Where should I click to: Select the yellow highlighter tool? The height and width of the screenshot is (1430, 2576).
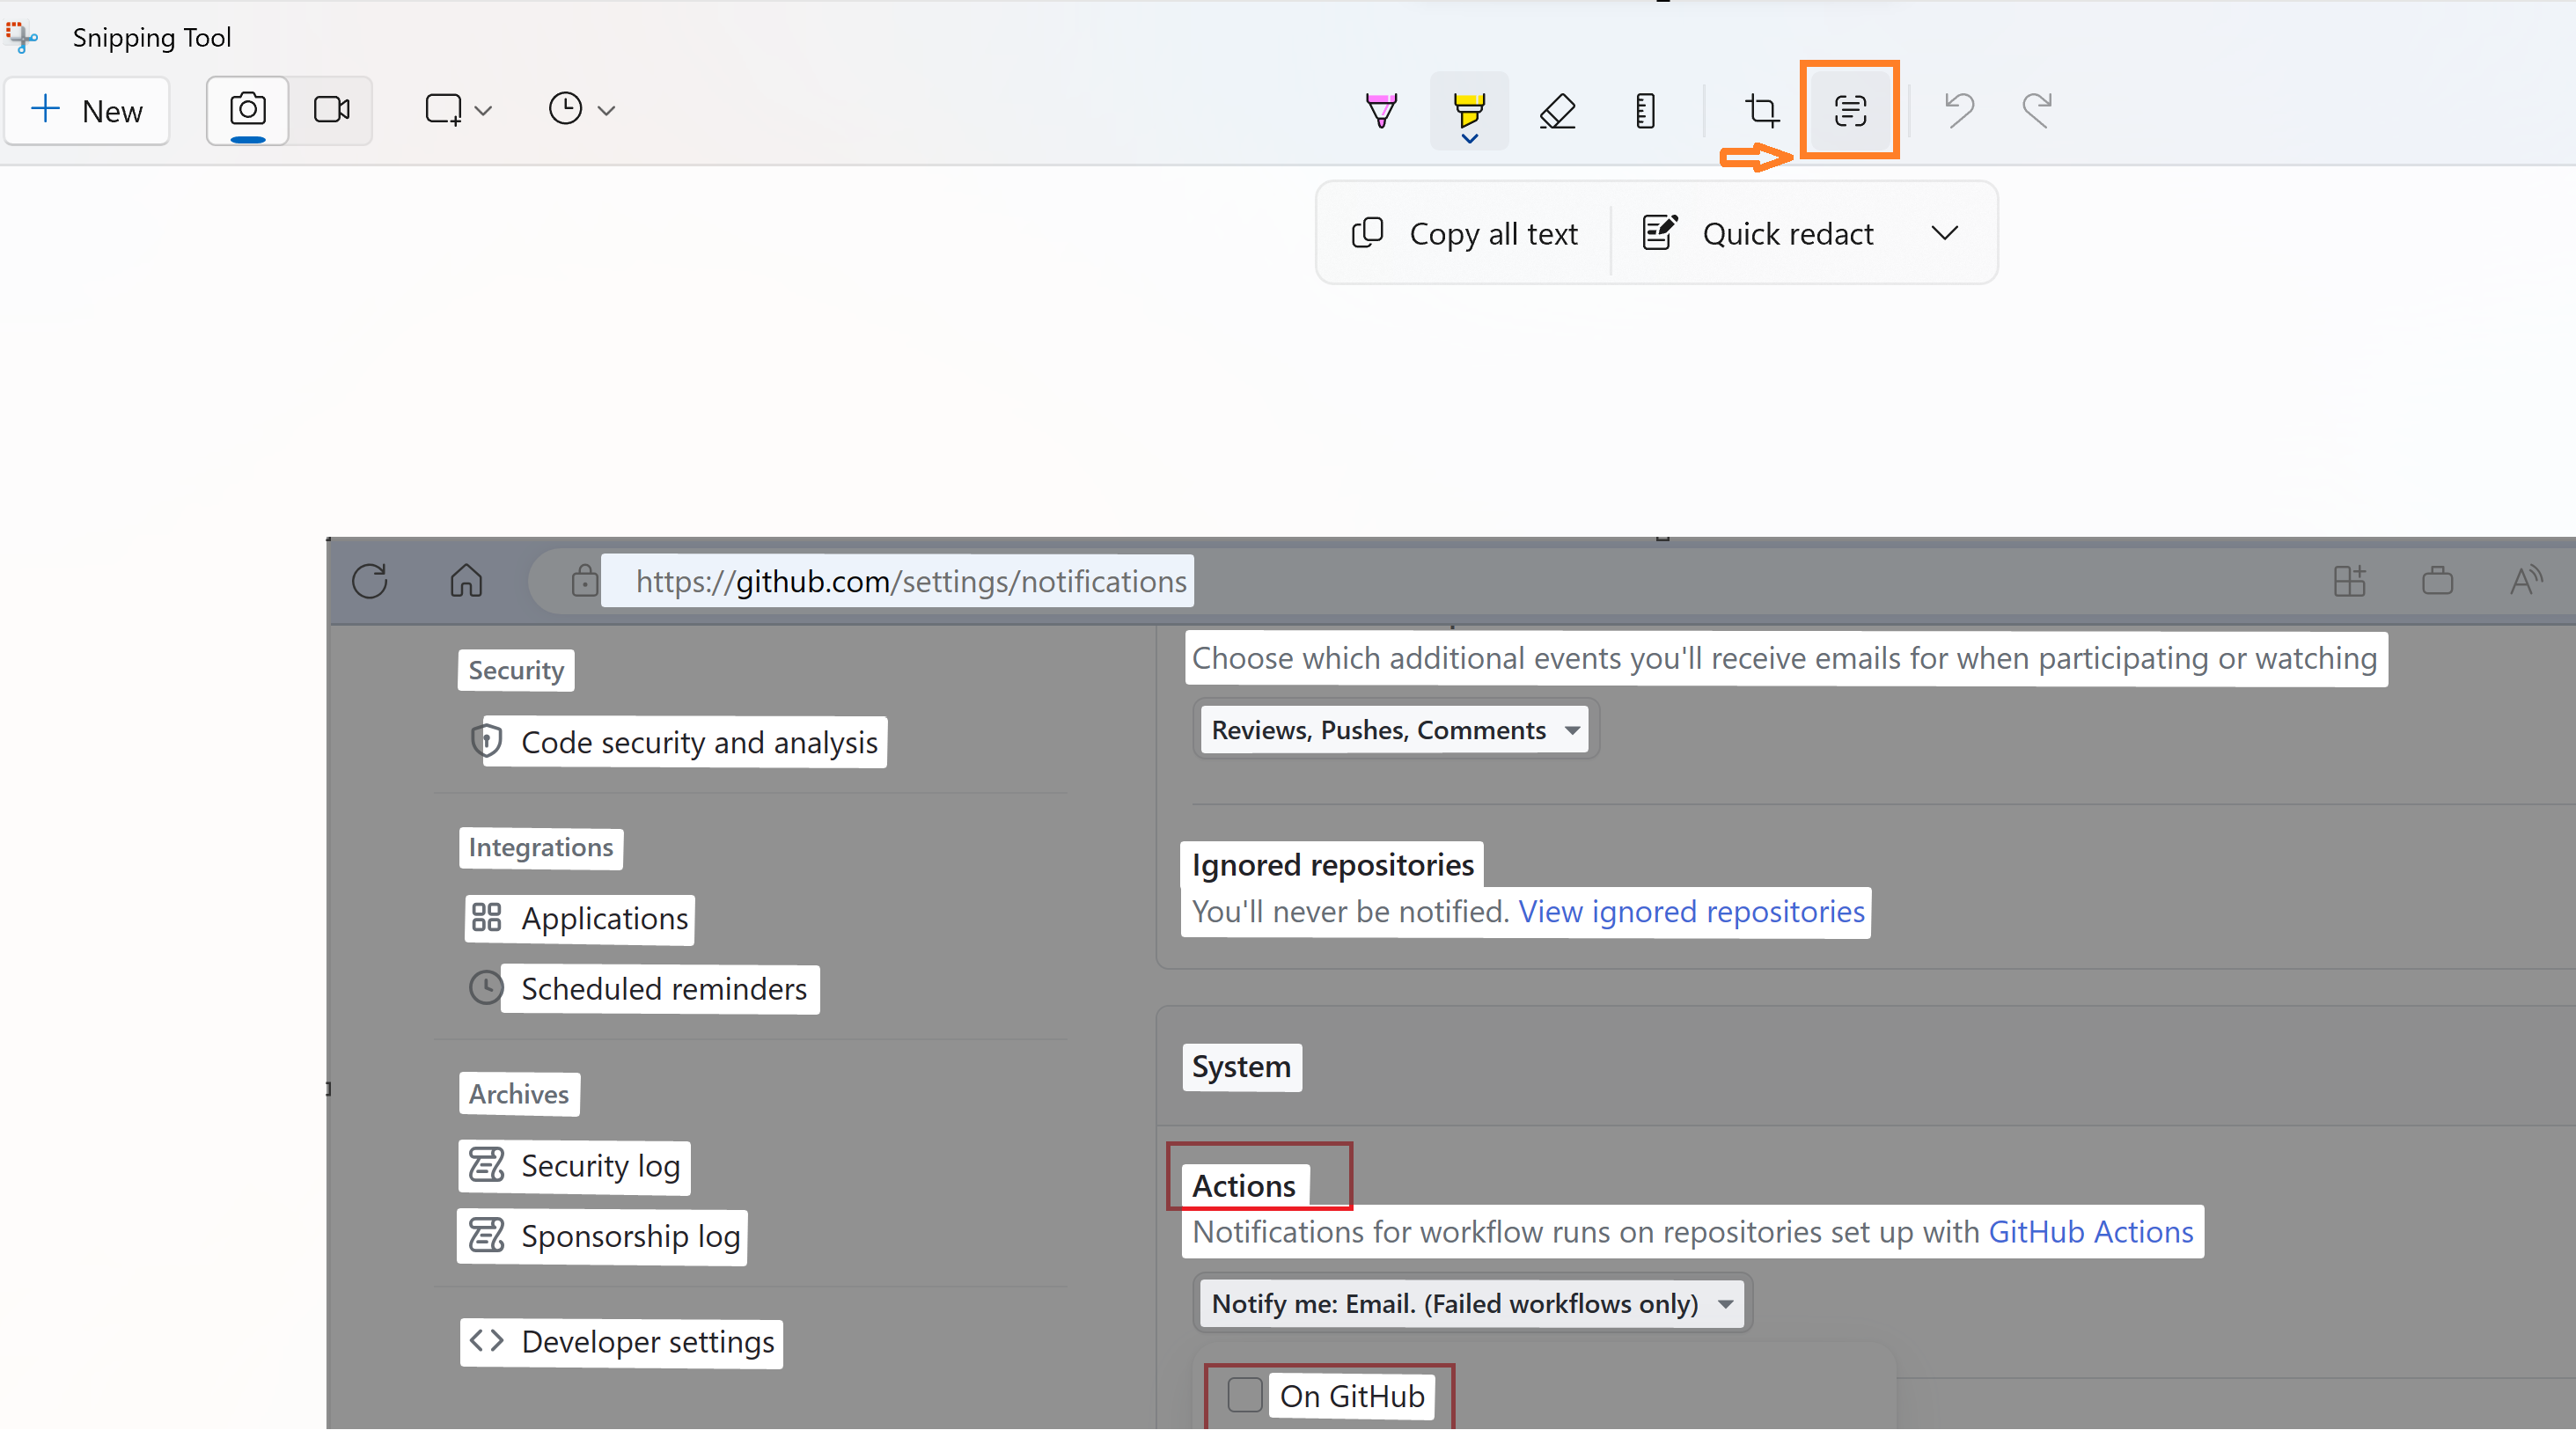1468,105
